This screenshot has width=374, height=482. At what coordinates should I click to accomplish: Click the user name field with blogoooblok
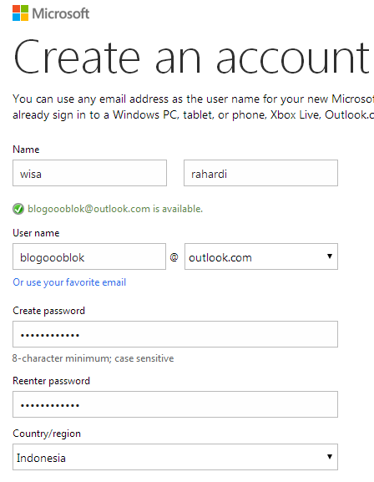(89, 256)
